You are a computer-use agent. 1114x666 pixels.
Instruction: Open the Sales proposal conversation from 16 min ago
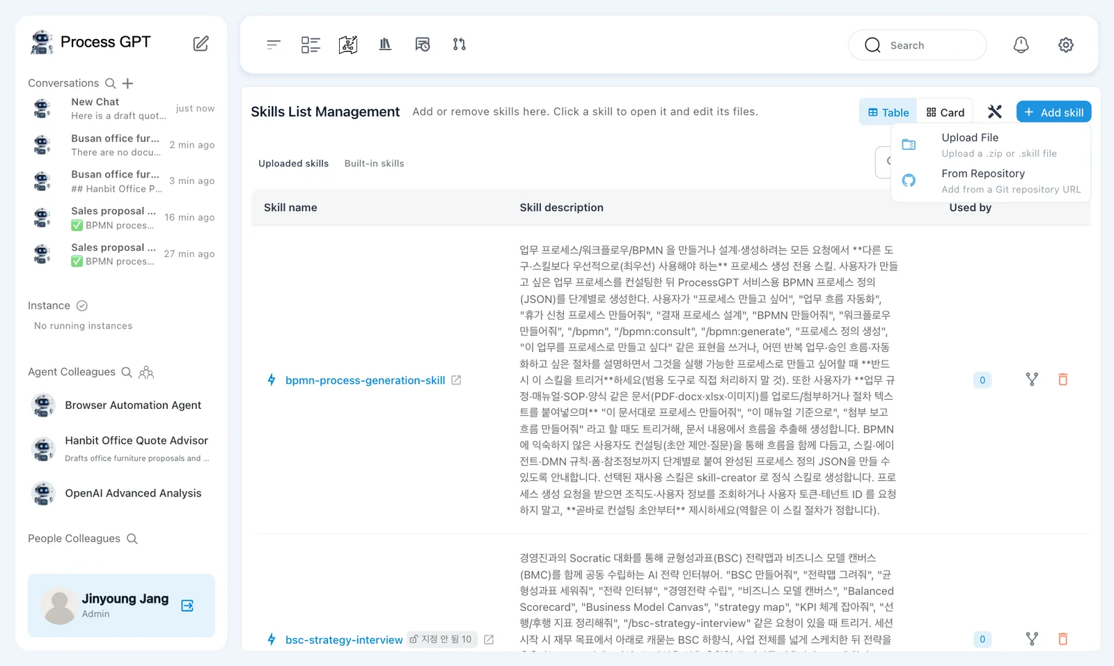pyautogui.click(x=122, y=217)
